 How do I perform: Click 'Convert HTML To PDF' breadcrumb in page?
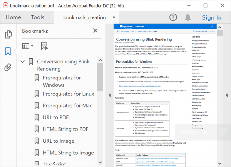tap(144, 31)
